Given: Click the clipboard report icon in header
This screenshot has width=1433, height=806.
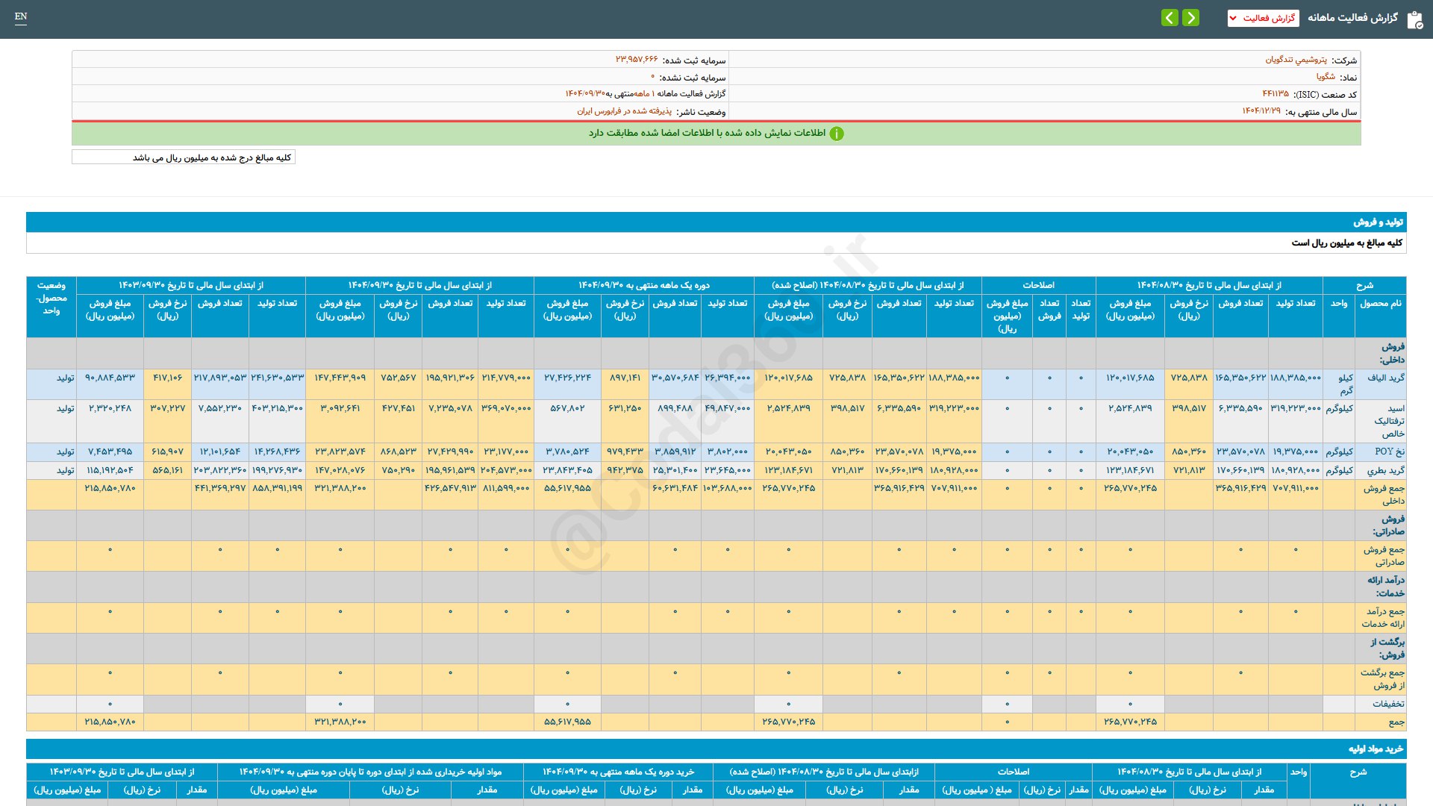Looking at the screenshot, I should coord(1414,19).
